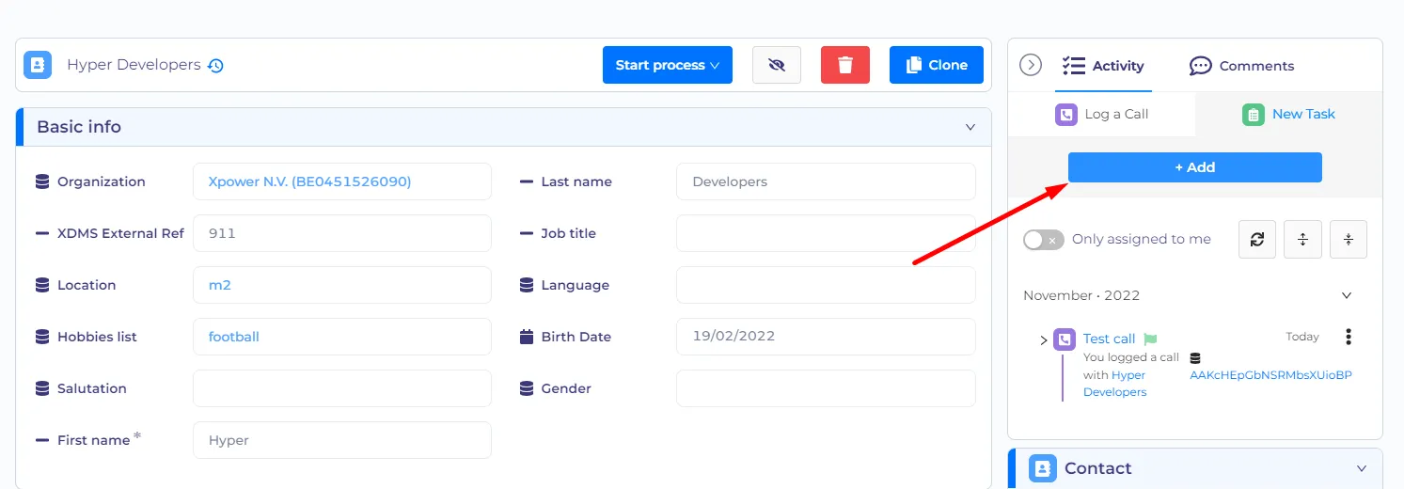
Task: Click the empty Salutation field
Action: point(342,388)
